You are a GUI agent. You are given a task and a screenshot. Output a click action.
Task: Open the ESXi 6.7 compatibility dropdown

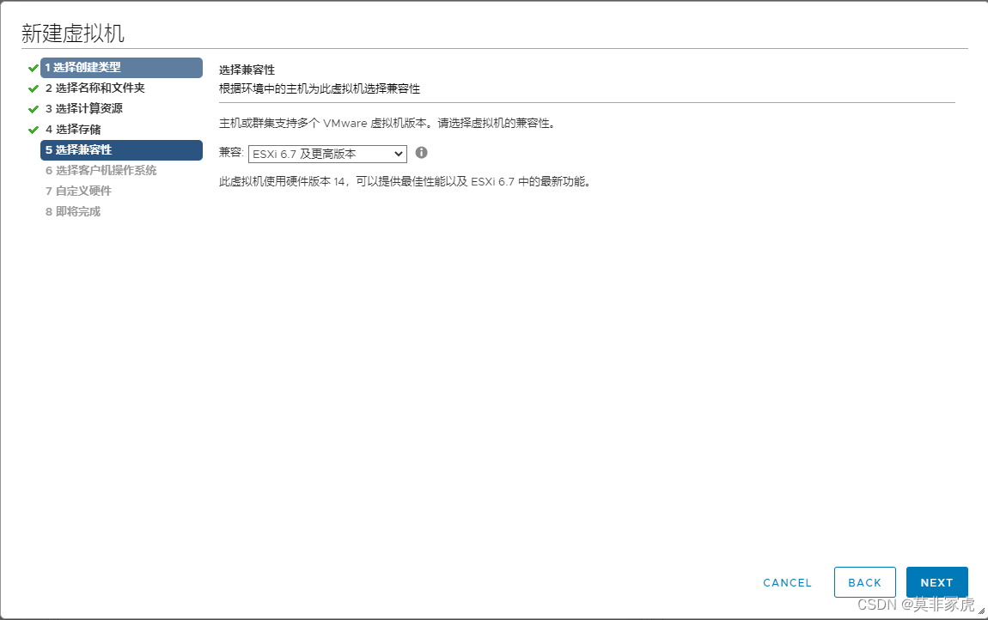click(x=327, y=154)
